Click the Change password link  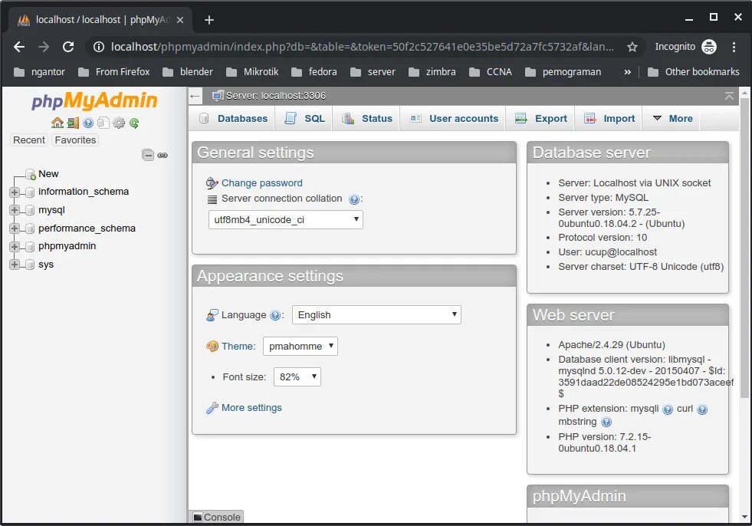[262, 182]
